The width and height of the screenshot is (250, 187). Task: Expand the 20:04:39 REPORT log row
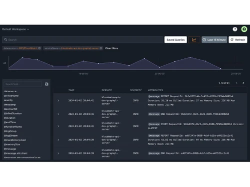pyautogui.click(x=58, y=140)
